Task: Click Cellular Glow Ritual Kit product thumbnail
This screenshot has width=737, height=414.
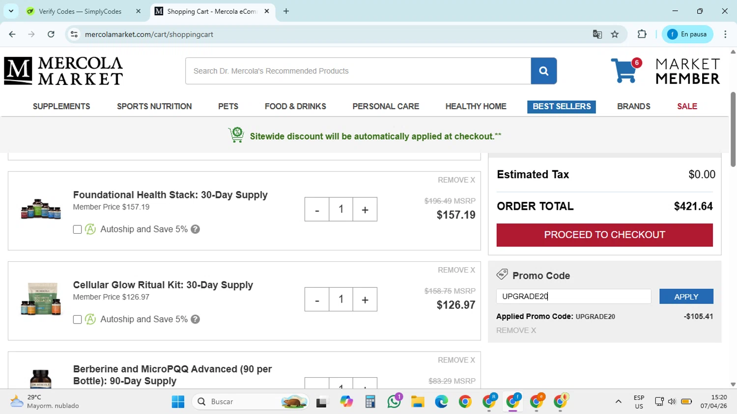Action: (41, 299)
